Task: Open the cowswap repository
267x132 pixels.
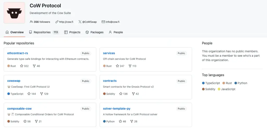Action: [14, 81]
